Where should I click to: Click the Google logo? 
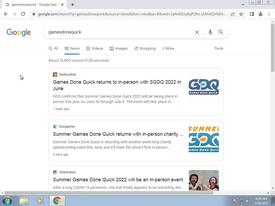tap(19, 32)
